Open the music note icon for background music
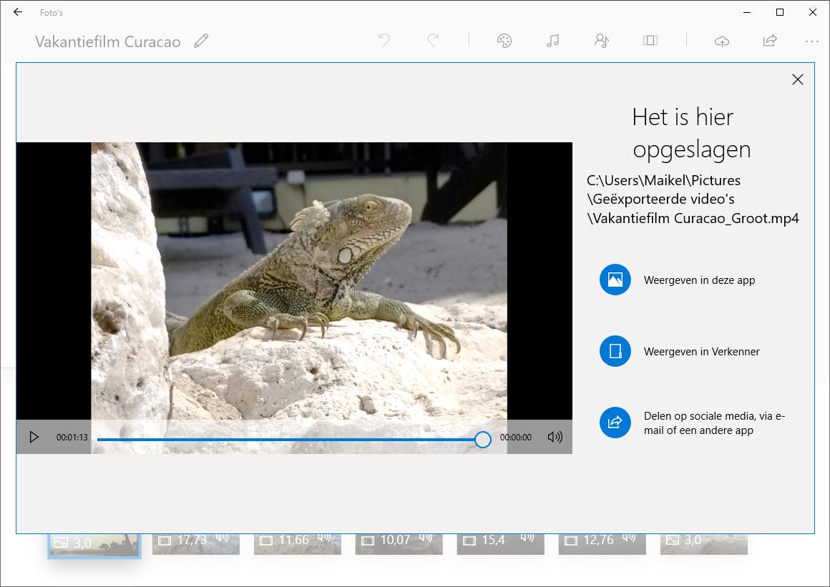 (x=552, y=41)
